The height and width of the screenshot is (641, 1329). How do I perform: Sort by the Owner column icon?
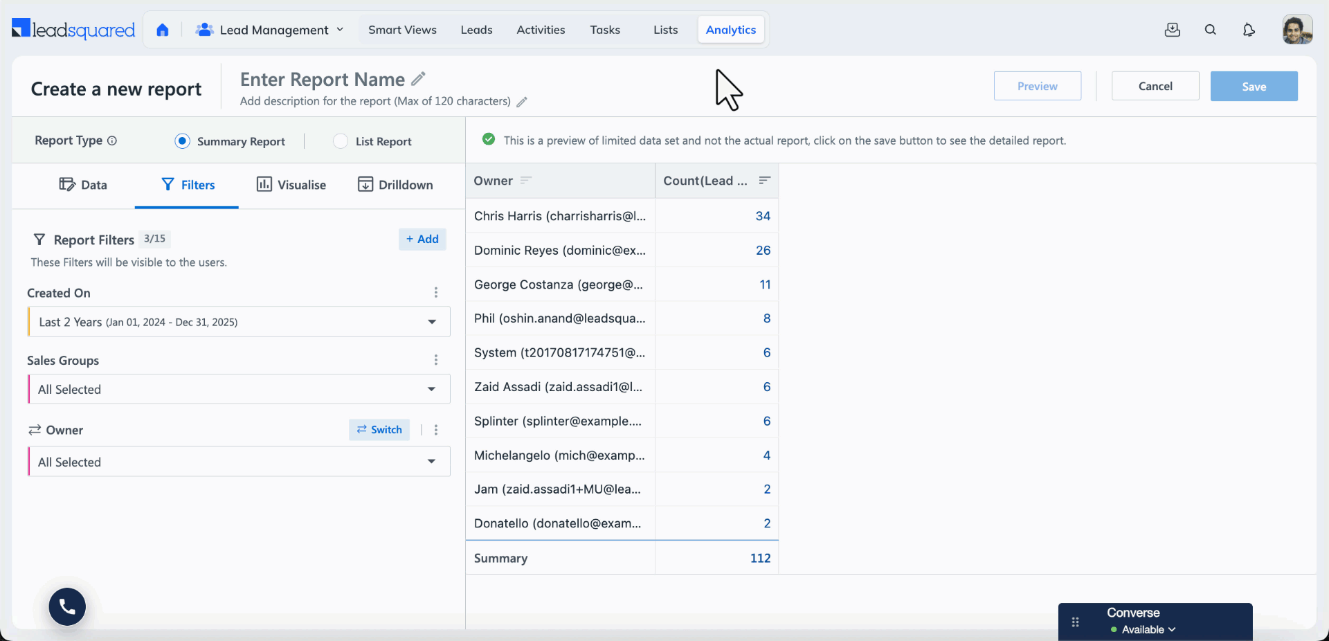pos(526,181)
